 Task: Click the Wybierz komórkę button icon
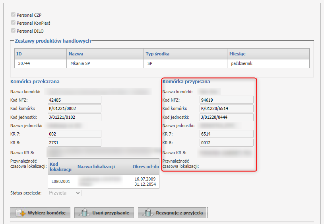[x=20, y=213]
